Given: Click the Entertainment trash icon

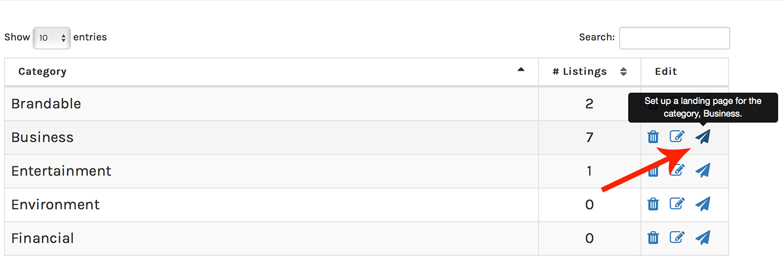Looking at the screenshot, I should 652,171.
